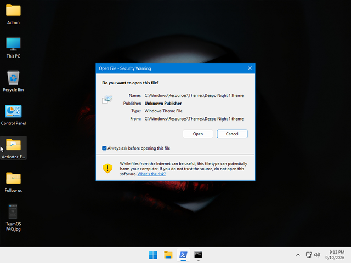Open the clock showing 9:12 PM
351x263 pixels.
click(x=335, y=255)
